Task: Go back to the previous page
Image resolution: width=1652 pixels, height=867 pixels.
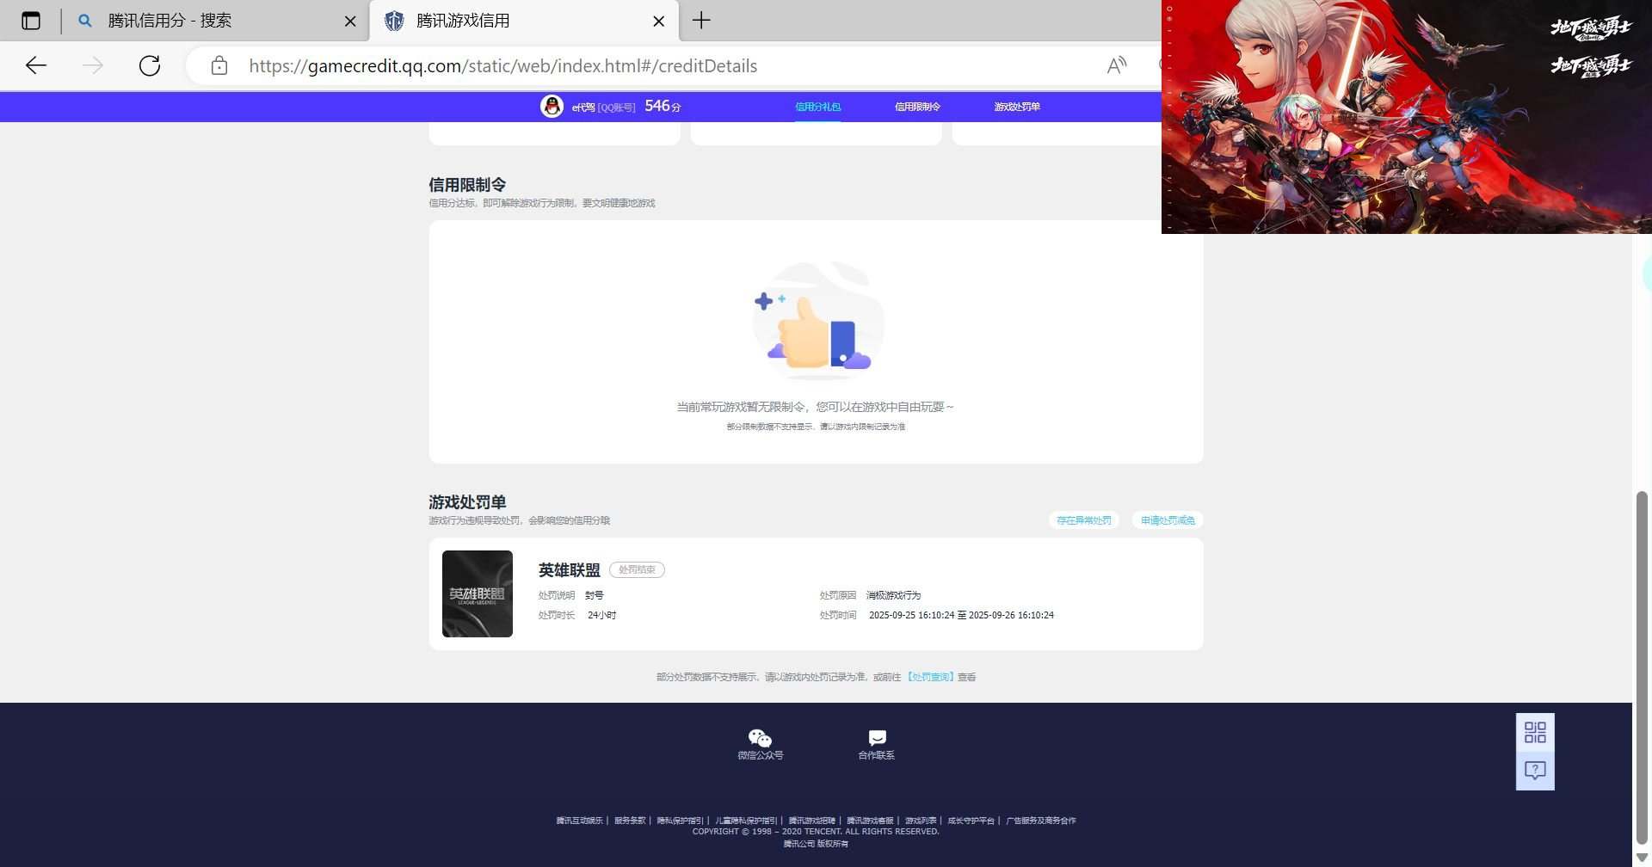Action: pos(36,66)
